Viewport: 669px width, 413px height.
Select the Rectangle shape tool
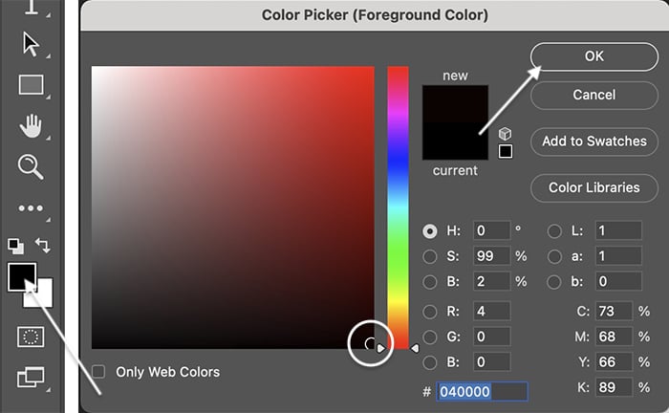32,84
